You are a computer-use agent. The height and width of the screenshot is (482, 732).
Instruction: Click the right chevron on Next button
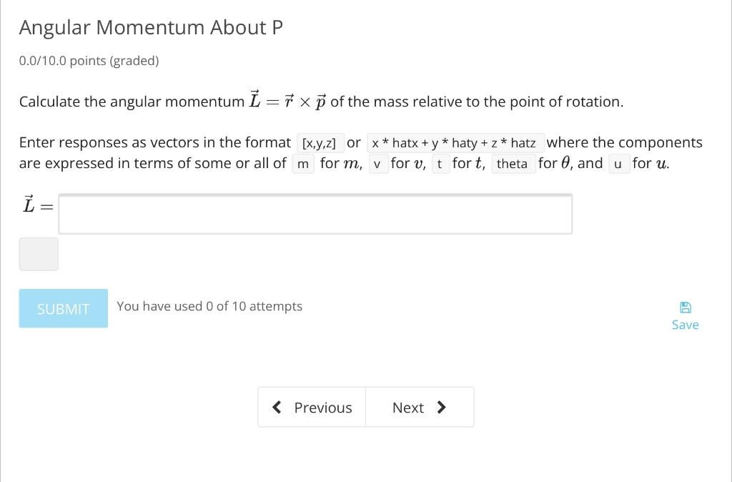click(442, 407)
